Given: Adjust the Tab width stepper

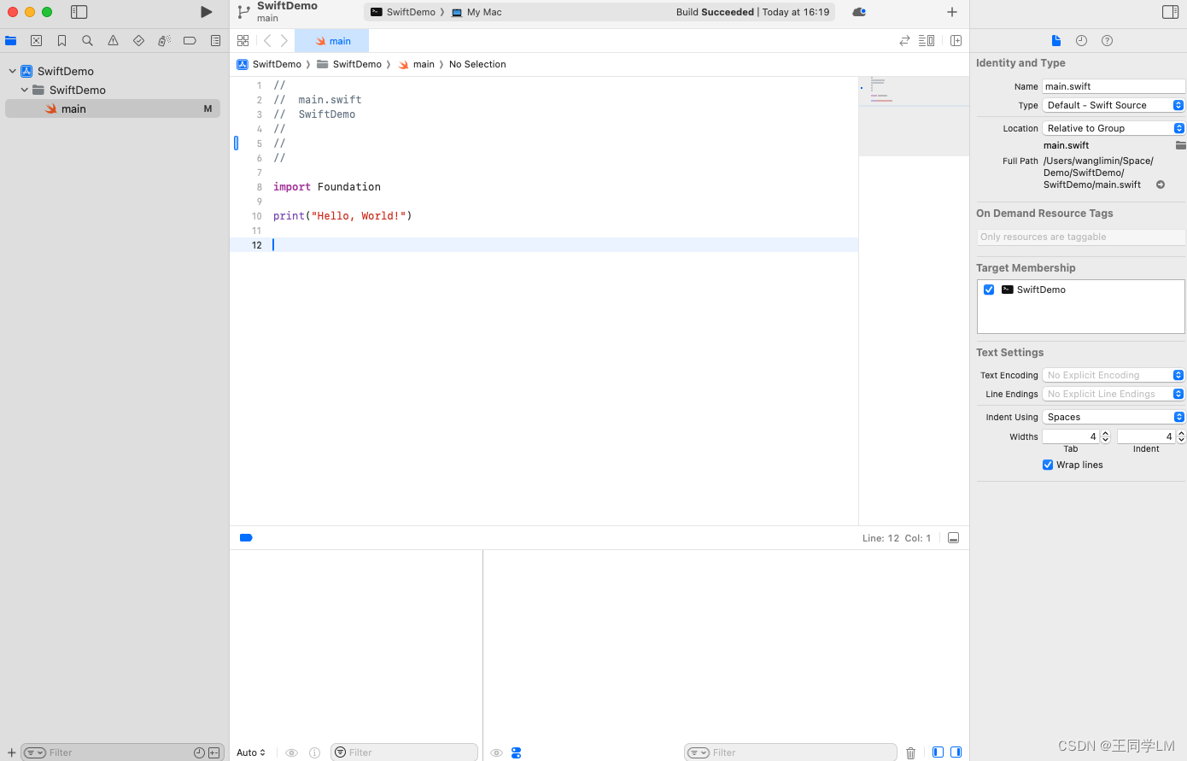Looking at the screenshot, I should pyautogui.click(x=1105, y=436).
